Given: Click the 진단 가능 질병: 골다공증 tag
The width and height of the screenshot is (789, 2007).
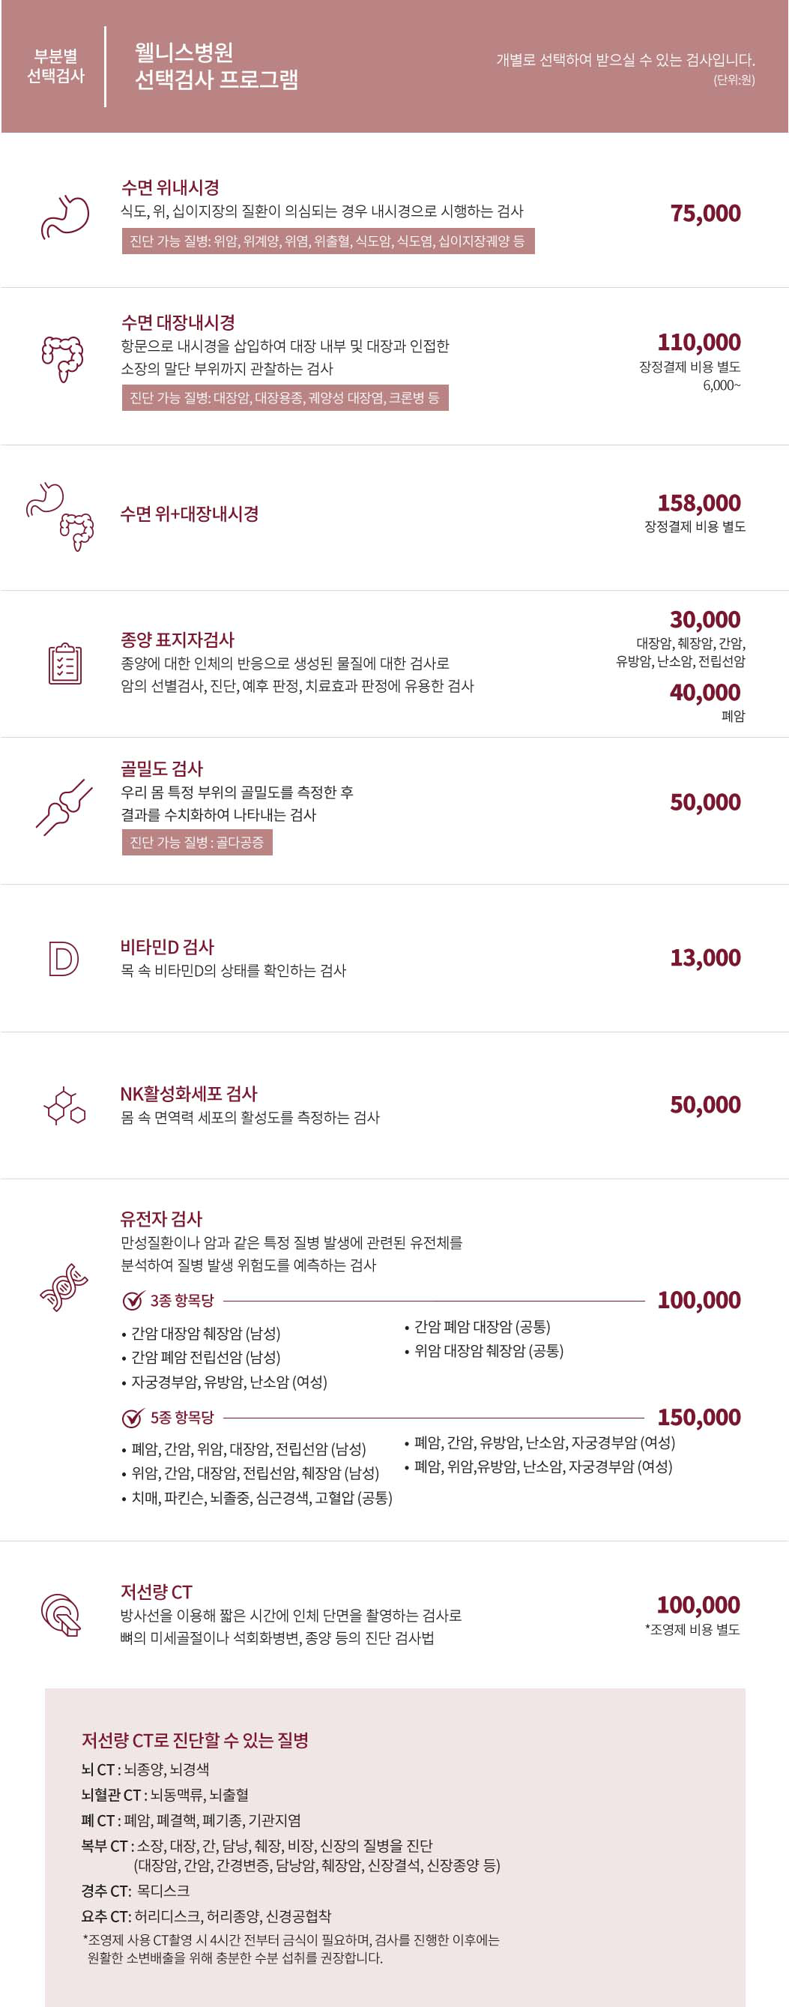Looking at the screenshot, I should click(197, 842).
